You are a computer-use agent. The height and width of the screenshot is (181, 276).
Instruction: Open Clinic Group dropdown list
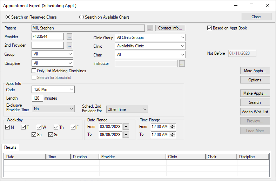point(150,38)
